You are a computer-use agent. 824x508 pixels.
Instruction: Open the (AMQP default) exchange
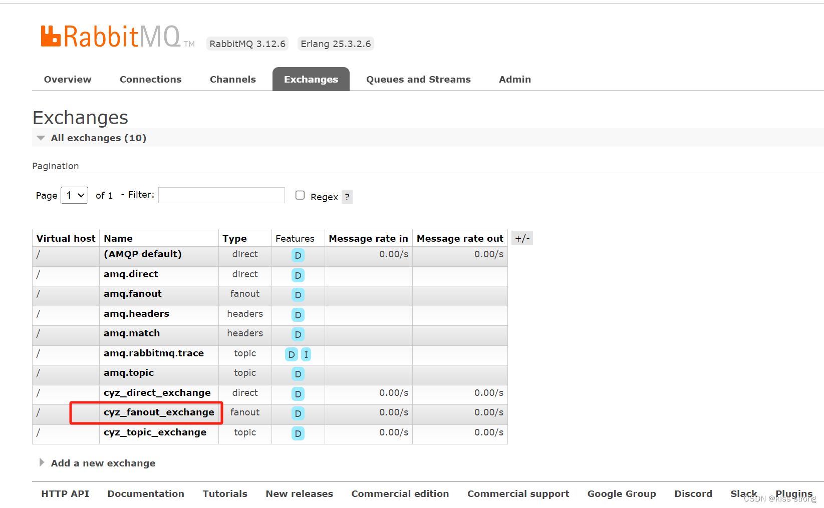[143, 254]
